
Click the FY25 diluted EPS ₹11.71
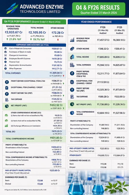(x=120, y=167)
